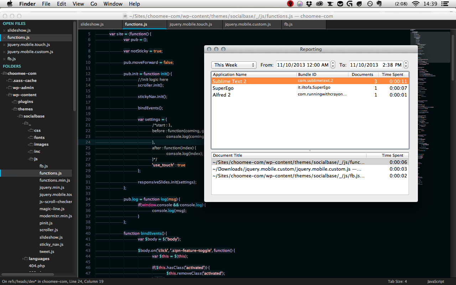Open the Edit menu
Screen dimensions: 456x285
[62, 4]
